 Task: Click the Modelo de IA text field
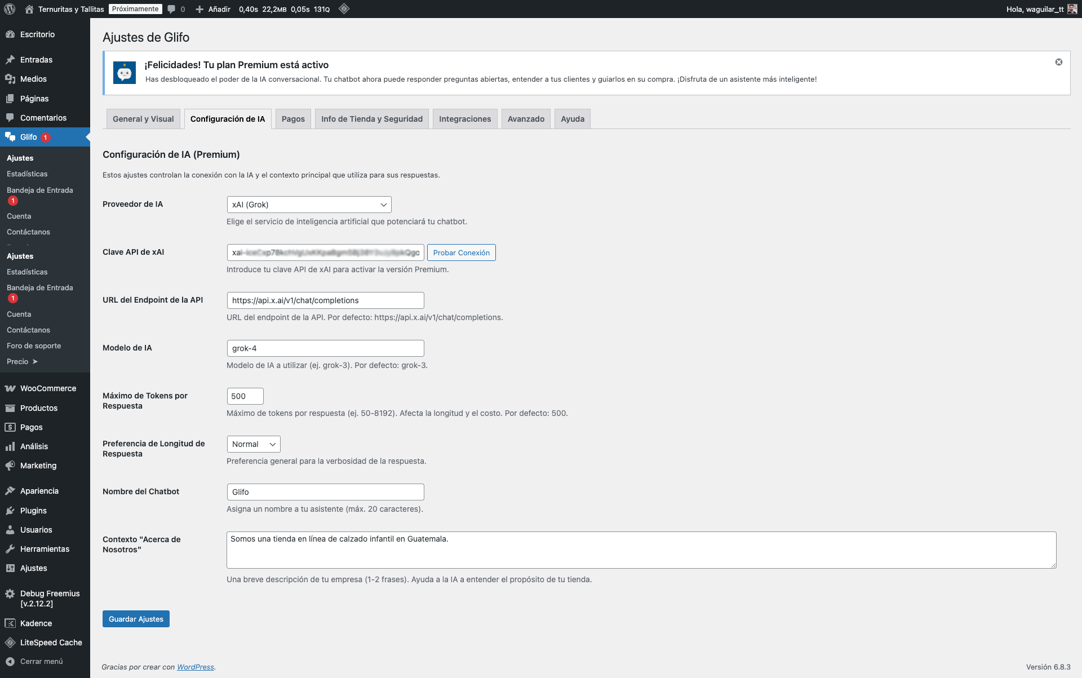tap(325, 348)
